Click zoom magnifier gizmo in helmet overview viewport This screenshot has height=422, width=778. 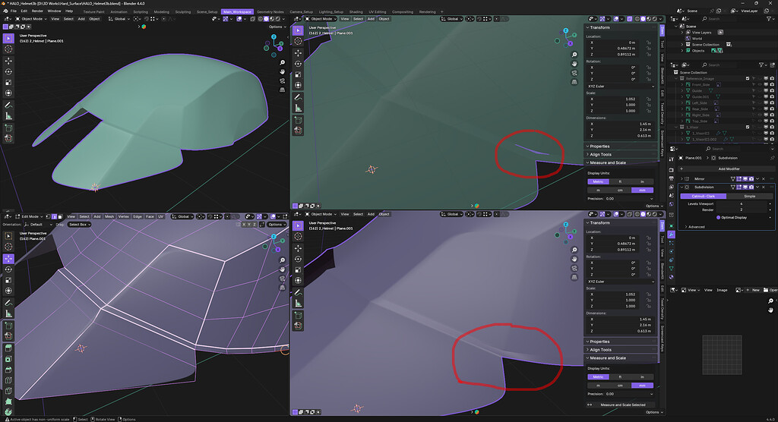click(x=283, y=63)
